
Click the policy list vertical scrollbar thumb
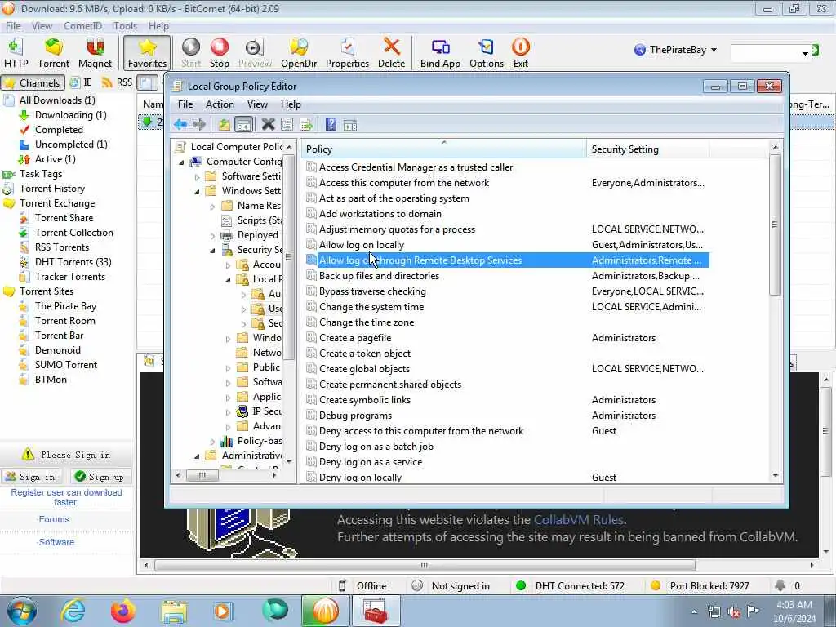tap(776, 225)
